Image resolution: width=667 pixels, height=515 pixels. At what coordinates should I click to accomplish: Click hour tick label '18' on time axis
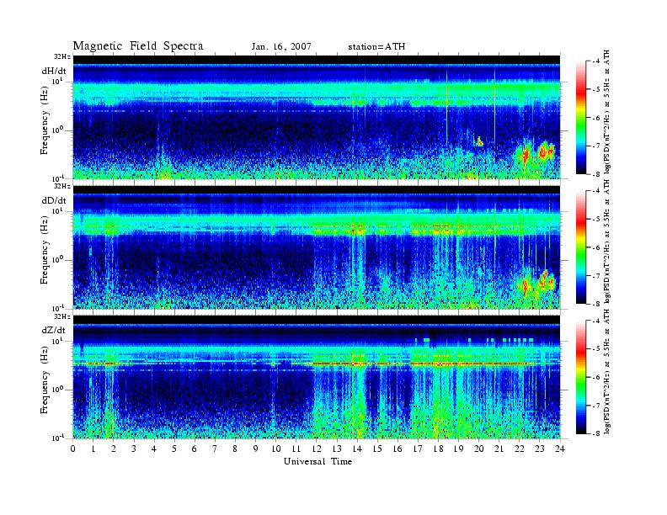point(438,449)
